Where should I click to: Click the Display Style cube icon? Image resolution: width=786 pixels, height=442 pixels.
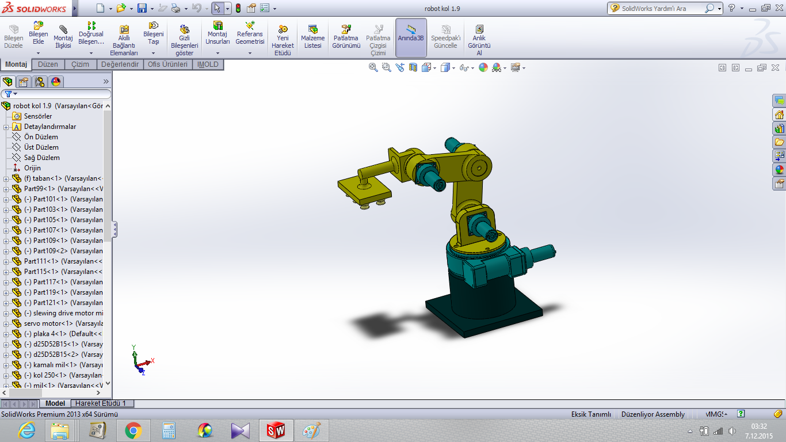(445, 67)
